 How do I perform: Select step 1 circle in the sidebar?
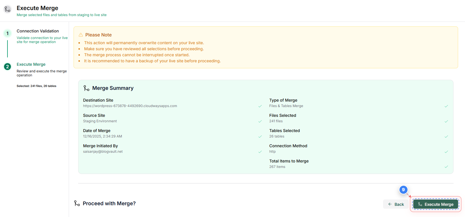[7, 33]
